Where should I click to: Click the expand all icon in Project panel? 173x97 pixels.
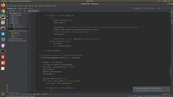point(22,11)
